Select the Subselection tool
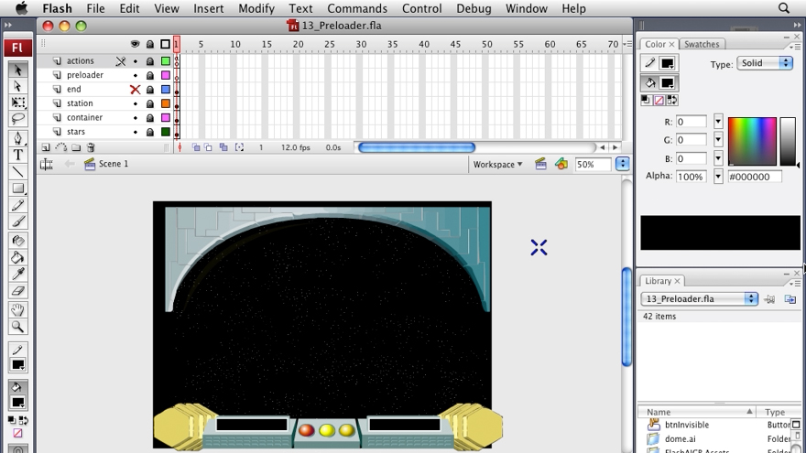 pyautogui.click(x=18, y=86)
